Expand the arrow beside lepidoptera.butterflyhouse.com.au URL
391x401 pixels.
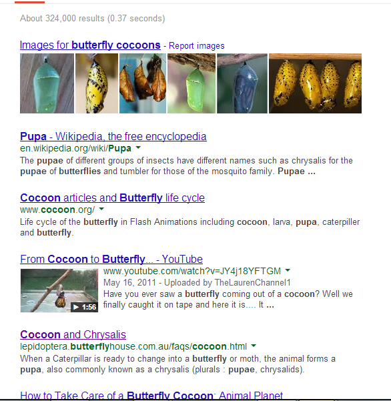click(254, 346)
